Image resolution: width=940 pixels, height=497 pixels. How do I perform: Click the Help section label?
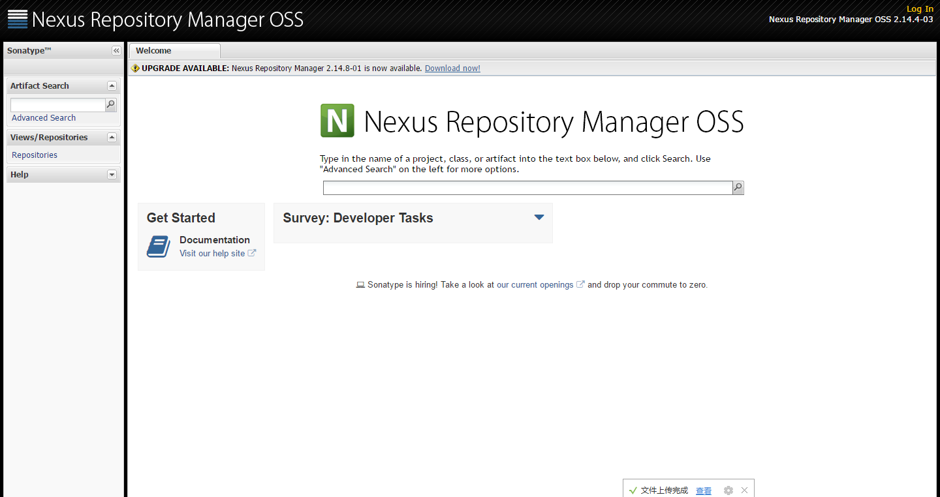coord(20,174)
